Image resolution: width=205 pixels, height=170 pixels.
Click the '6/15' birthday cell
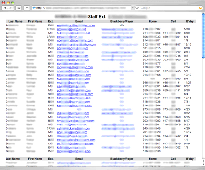[x=187, y=117]
